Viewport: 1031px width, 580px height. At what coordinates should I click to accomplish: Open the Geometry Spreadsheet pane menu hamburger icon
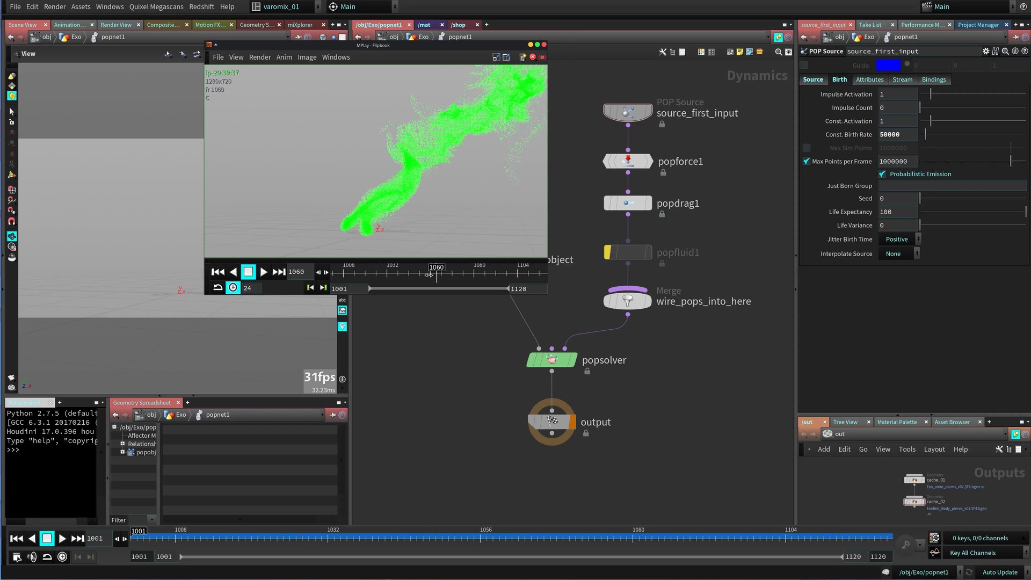(339, 402)
